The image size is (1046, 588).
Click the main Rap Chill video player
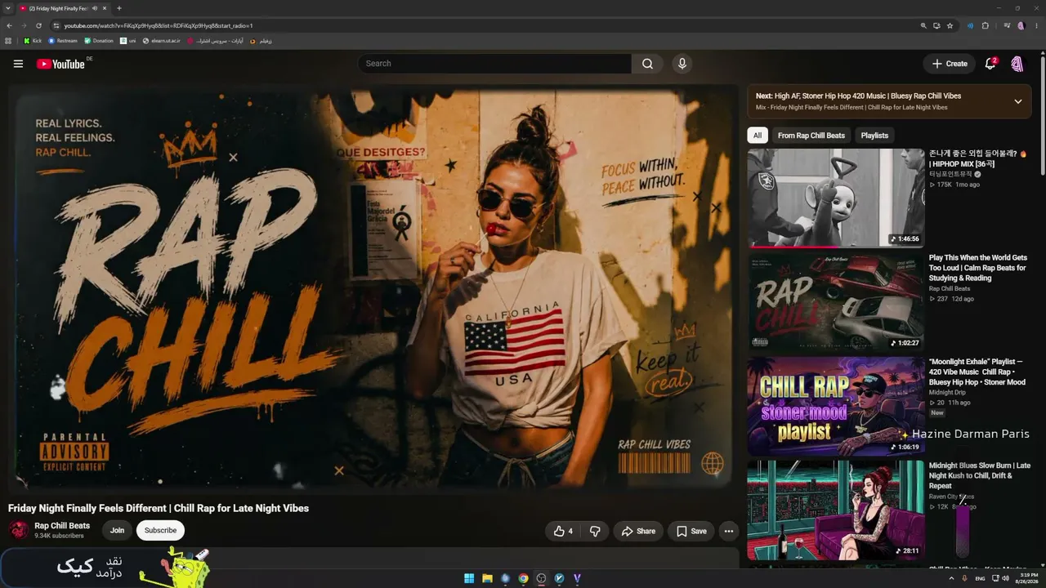point(373,288)
